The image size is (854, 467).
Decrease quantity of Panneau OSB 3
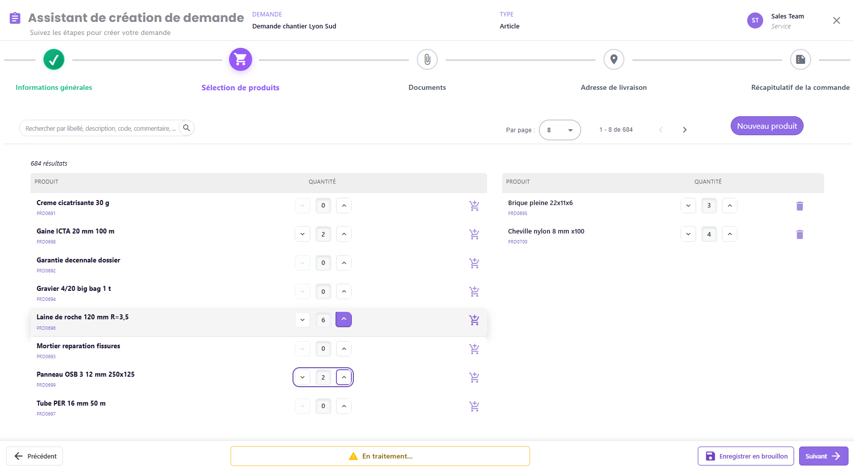coord(302,377)
